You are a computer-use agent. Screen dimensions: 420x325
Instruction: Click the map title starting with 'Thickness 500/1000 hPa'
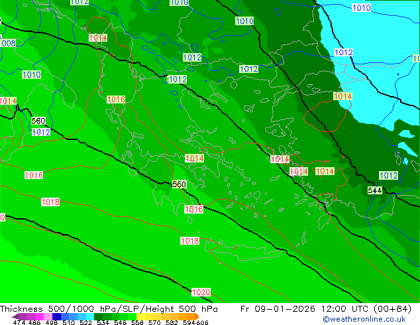[109, 309]
